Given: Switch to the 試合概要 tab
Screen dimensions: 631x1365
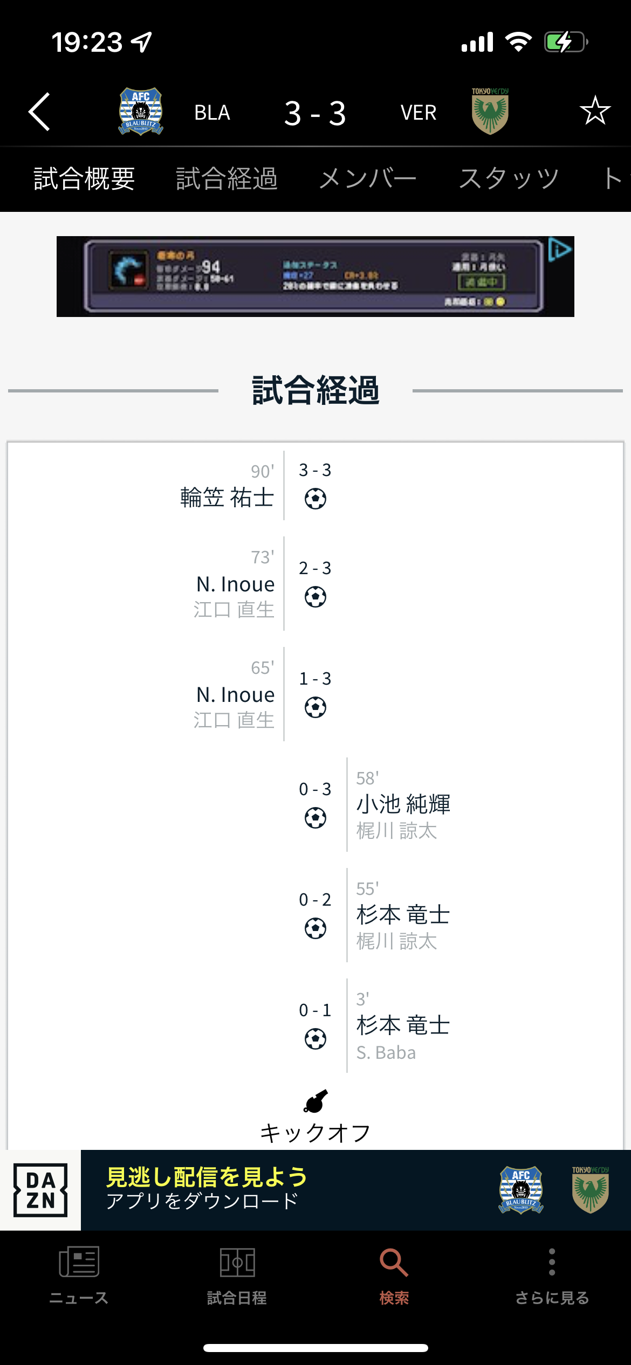Looking at the screenshot, I should point(84,178).
